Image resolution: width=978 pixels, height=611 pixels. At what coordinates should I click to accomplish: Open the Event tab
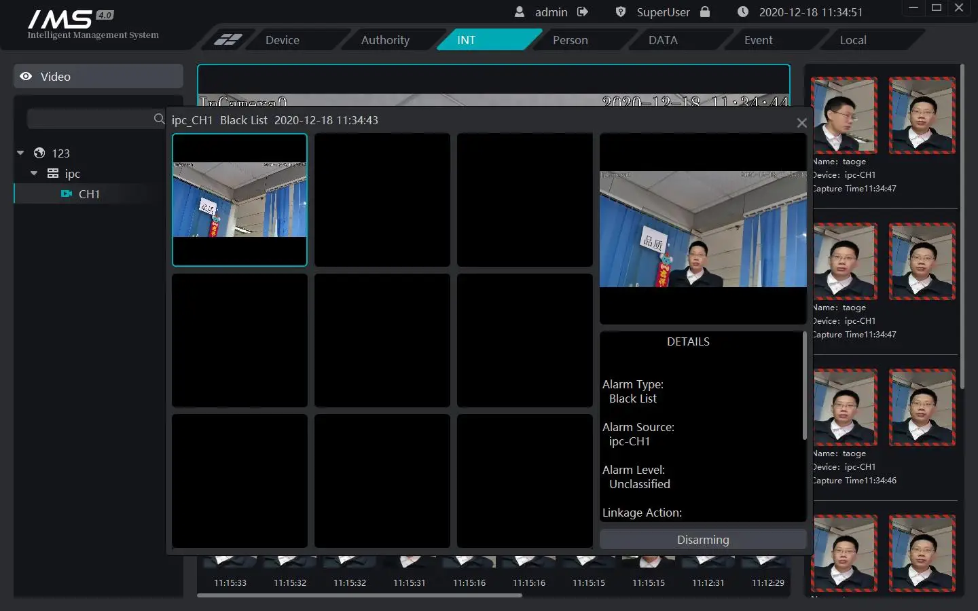758,40
